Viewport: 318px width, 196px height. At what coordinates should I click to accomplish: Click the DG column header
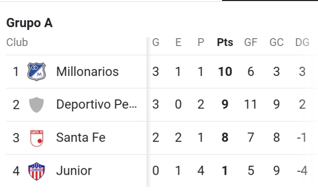pos(302,43)
